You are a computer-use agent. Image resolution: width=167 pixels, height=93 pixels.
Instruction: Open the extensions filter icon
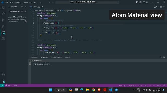25,11
